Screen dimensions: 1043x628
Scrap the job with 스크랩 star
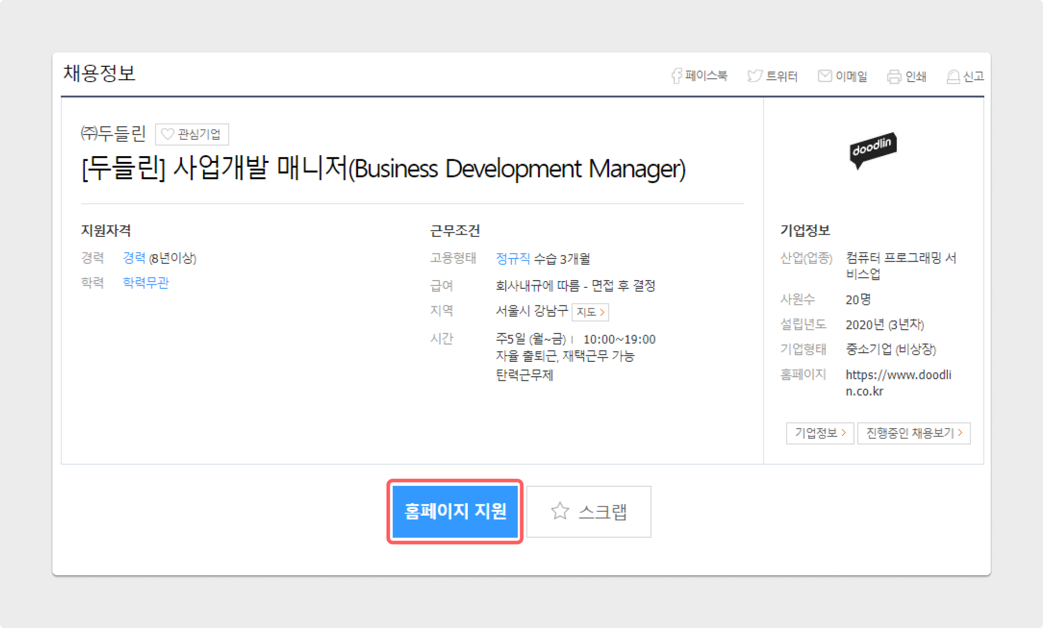click(x=589, y=511)
